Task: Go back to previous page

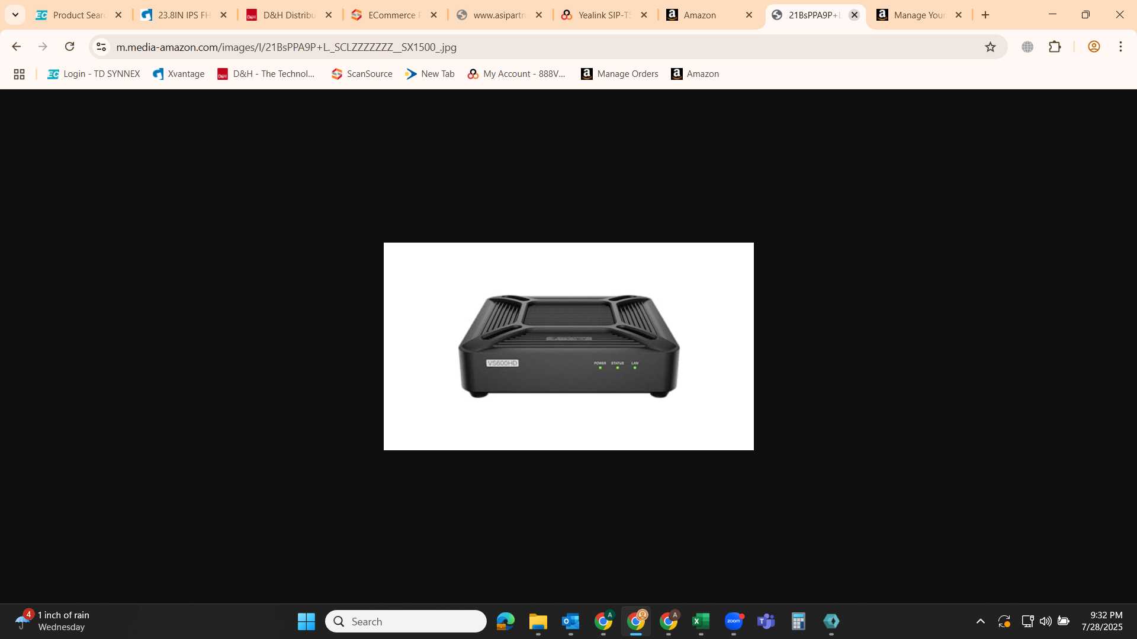Action: [x=17, y=46]
